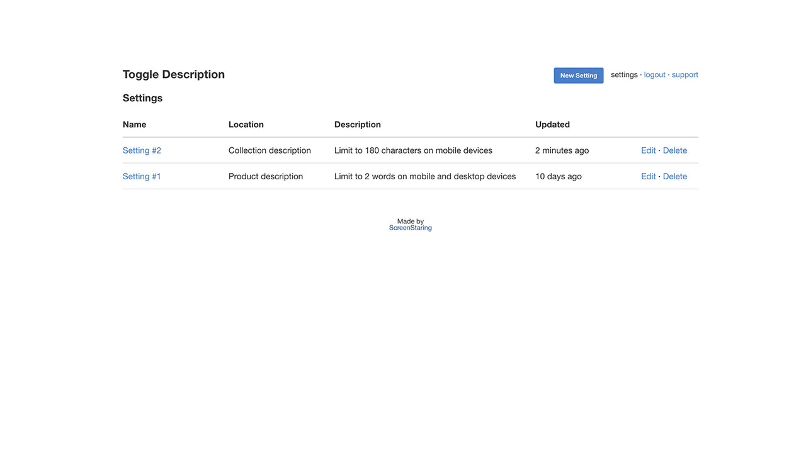Click the 10 days ago timestamp

pyautogui.click(x=558, y=176)
